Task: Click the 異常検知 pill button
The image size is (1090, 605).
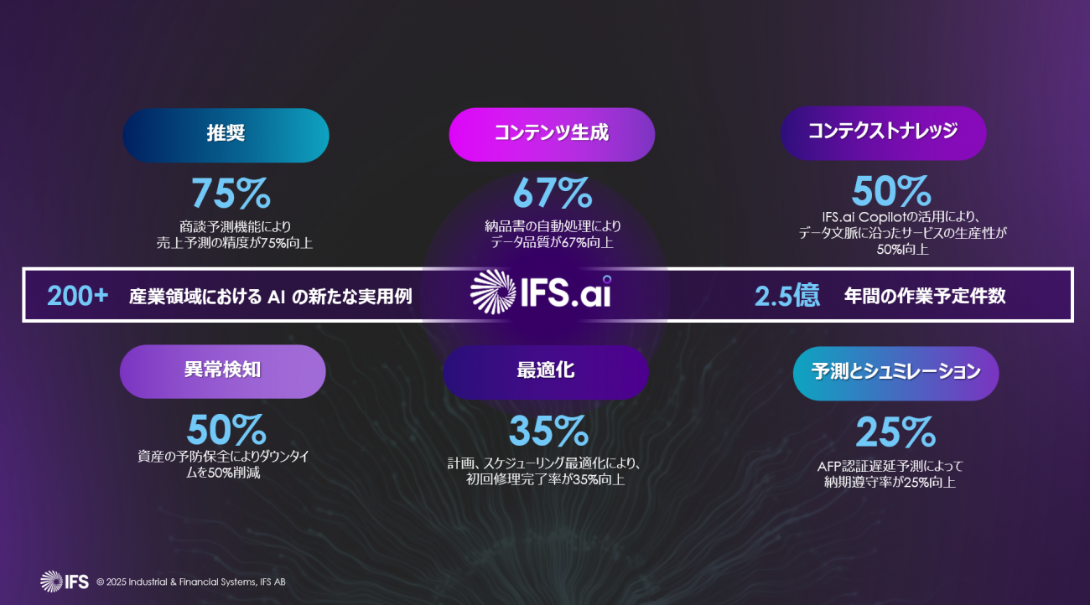Action: point(222,371)
